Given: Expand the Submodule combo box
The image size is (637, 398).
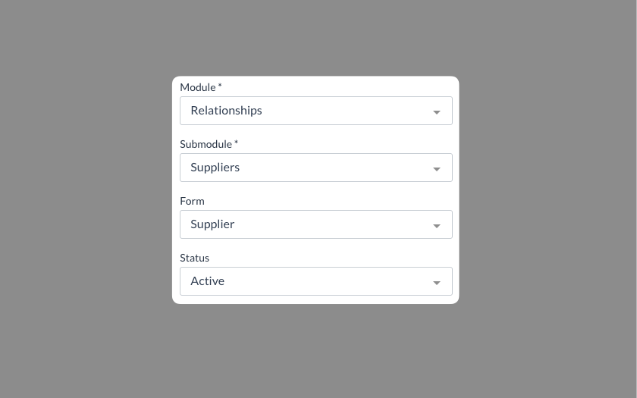Looking at the screenshot, I should click(315, 168).
